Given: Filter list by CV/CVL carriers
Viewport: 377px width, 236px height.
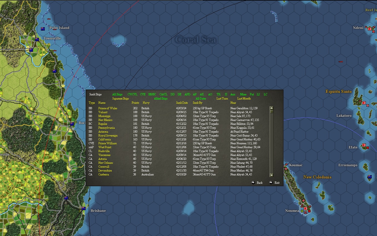Looking at the screenshot, I should pos(132,94).
